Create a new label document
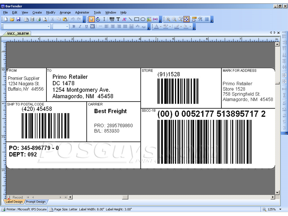This screenshot has width=288, height=216. (x=6, y=19)
